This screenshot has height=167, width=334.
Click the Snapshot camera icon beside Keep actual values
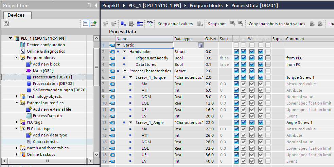[200, 24]
